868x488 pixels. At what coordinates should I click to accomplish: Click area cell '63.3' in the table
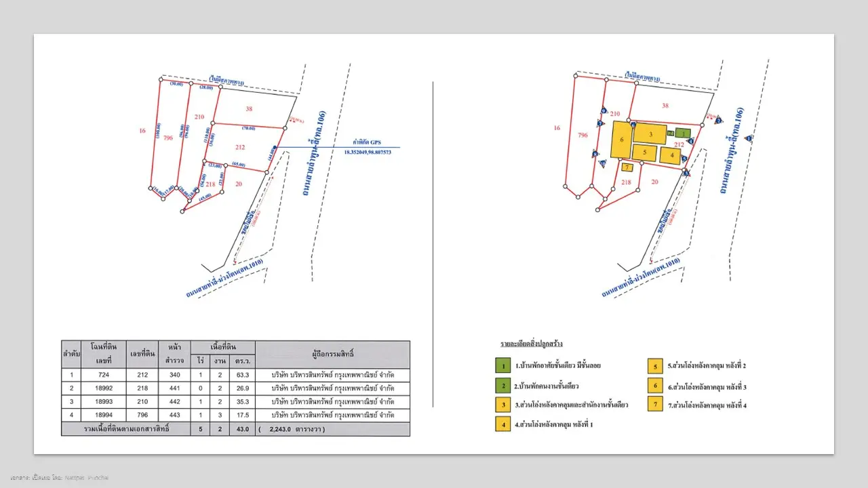tap(243, 374)
